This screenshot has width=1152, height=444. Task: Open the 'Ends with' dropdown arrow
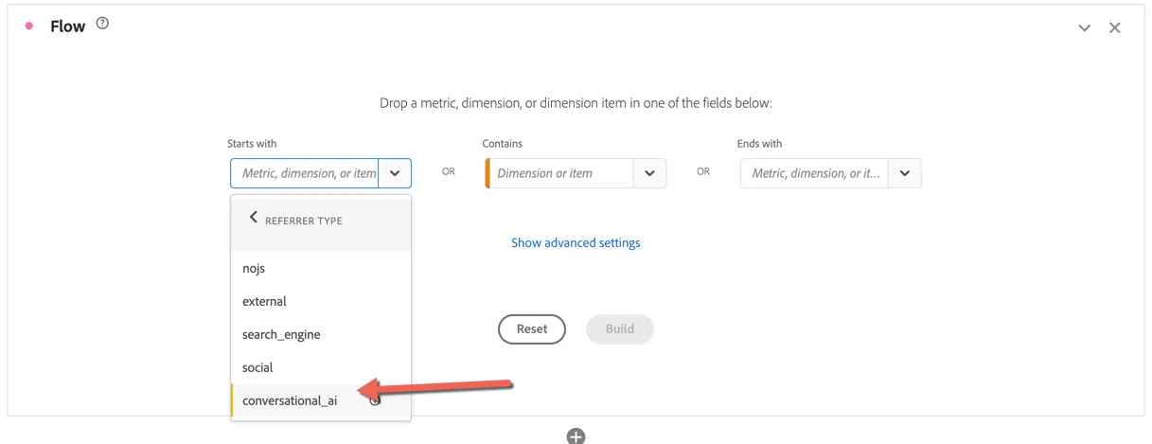coord(905,173)
